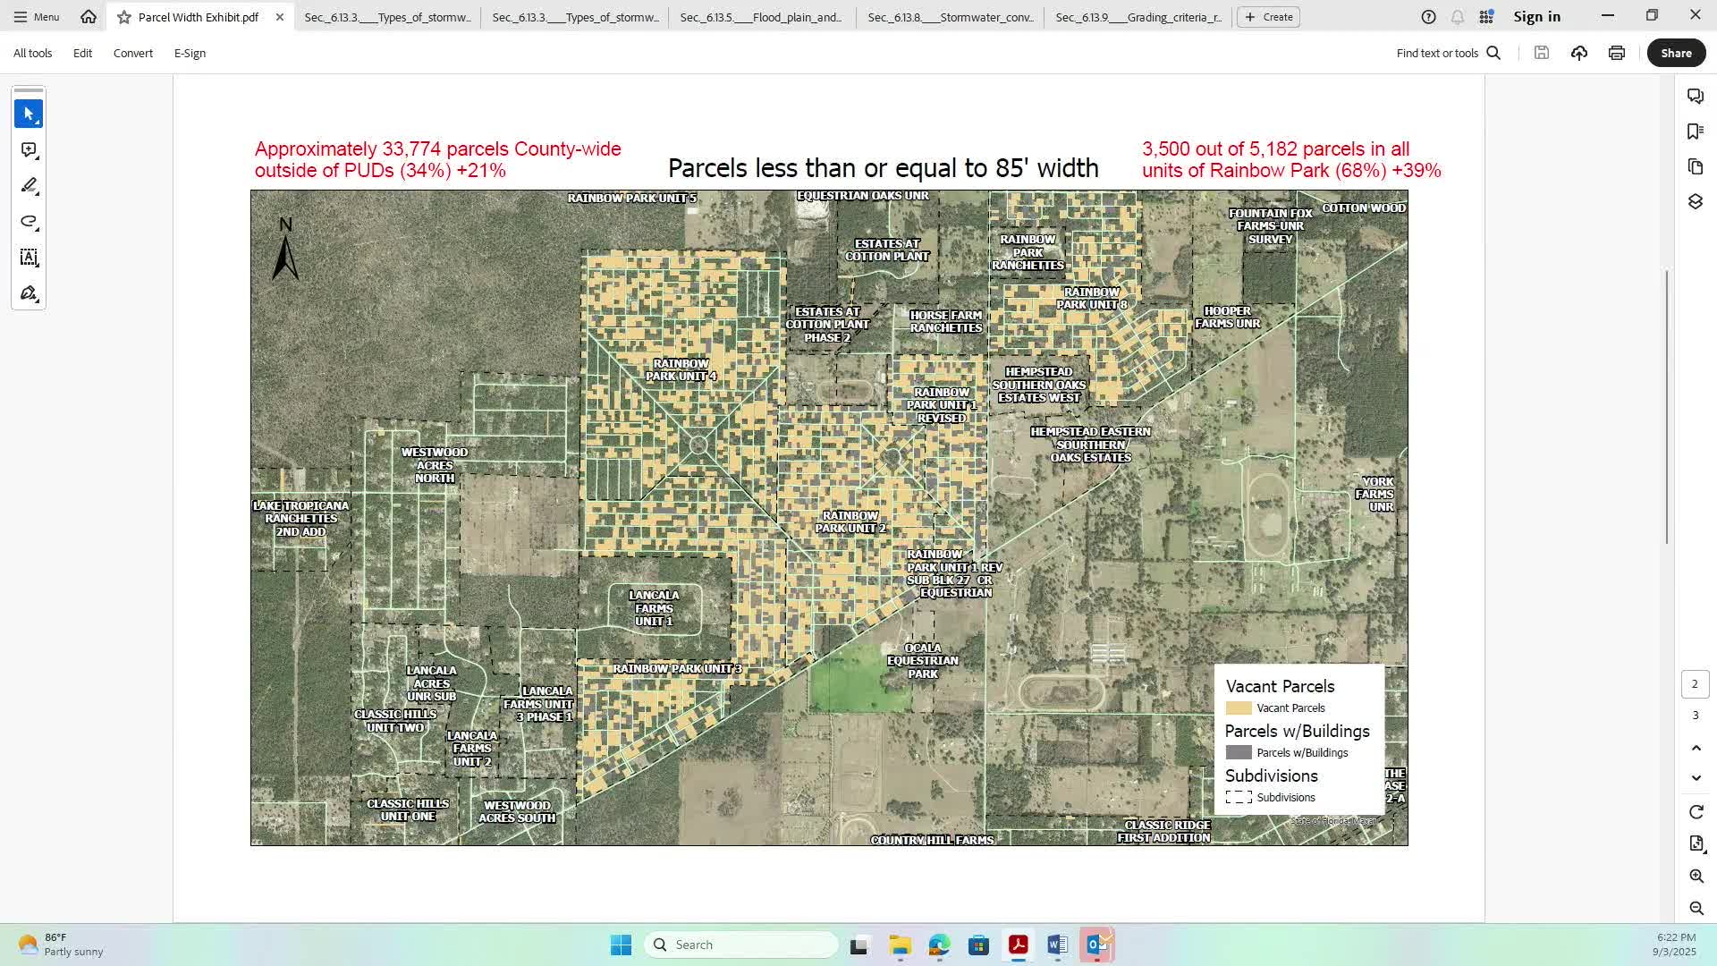Open the Convert menu
Image resolution: width=1717 pixels, height=966 pixels.
tap(133, 53)
